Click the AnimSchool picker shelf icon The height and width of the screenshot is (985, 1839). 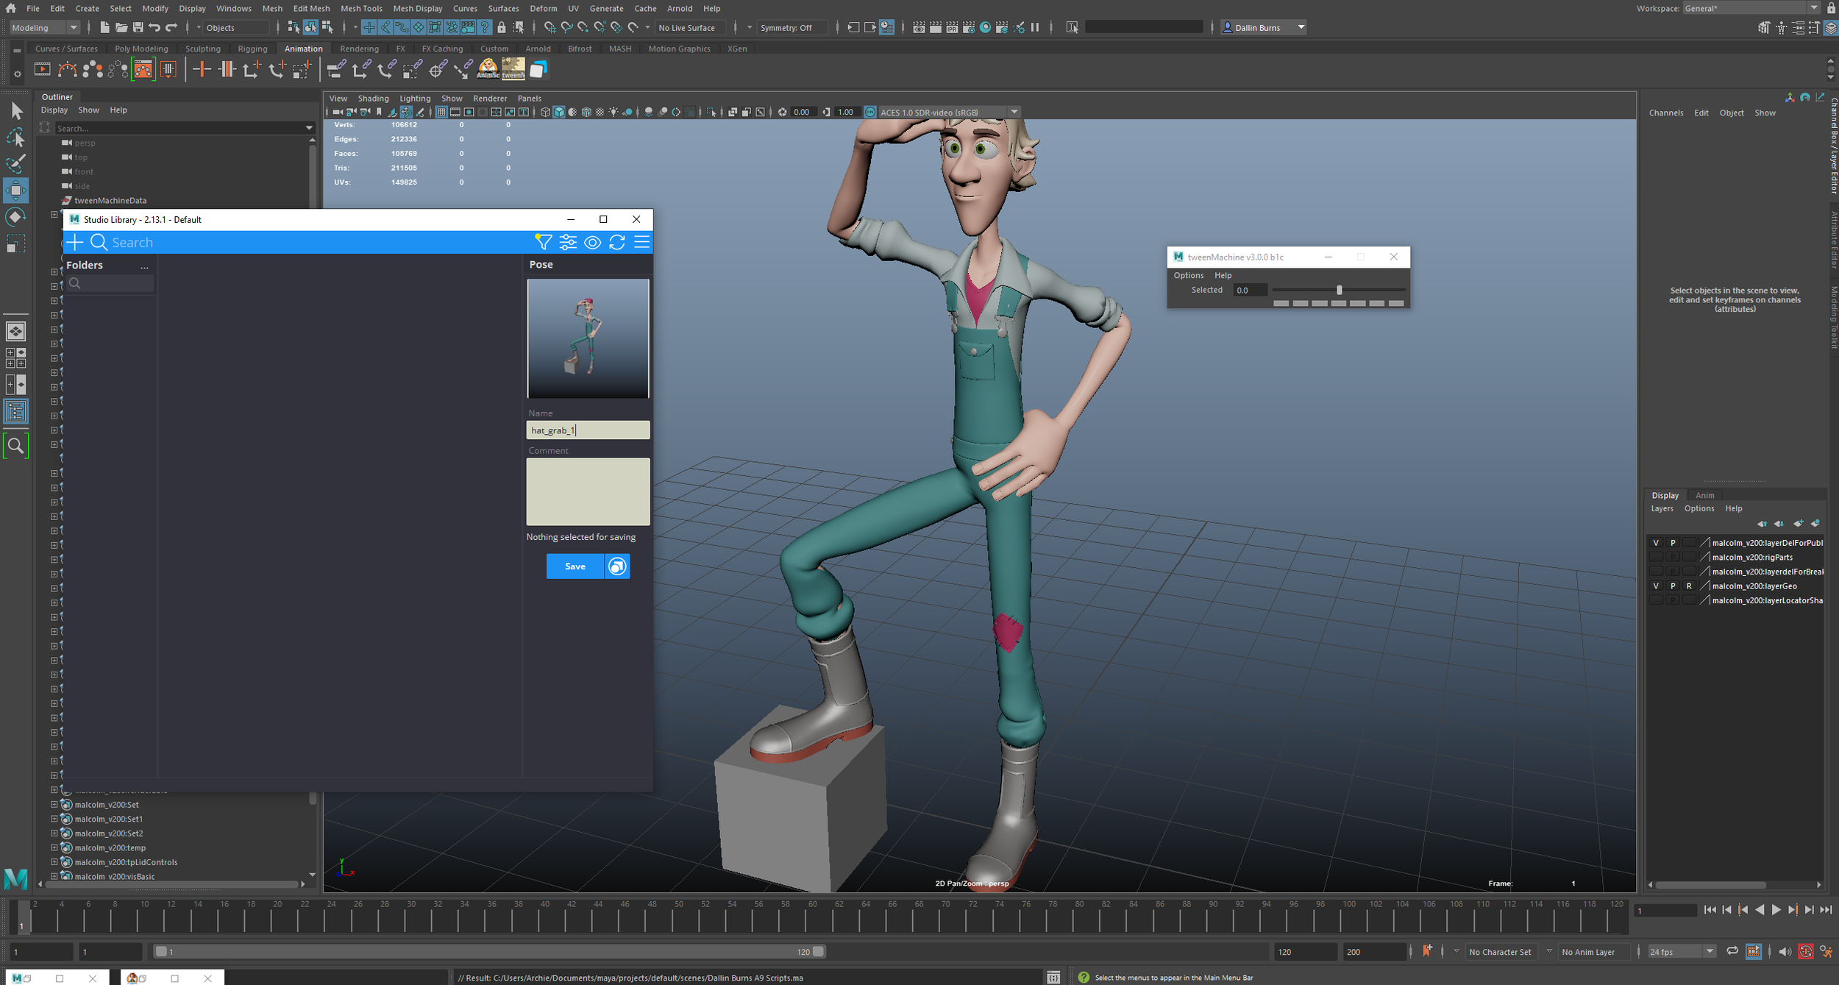pyautogui.click(x=488, y=69)
